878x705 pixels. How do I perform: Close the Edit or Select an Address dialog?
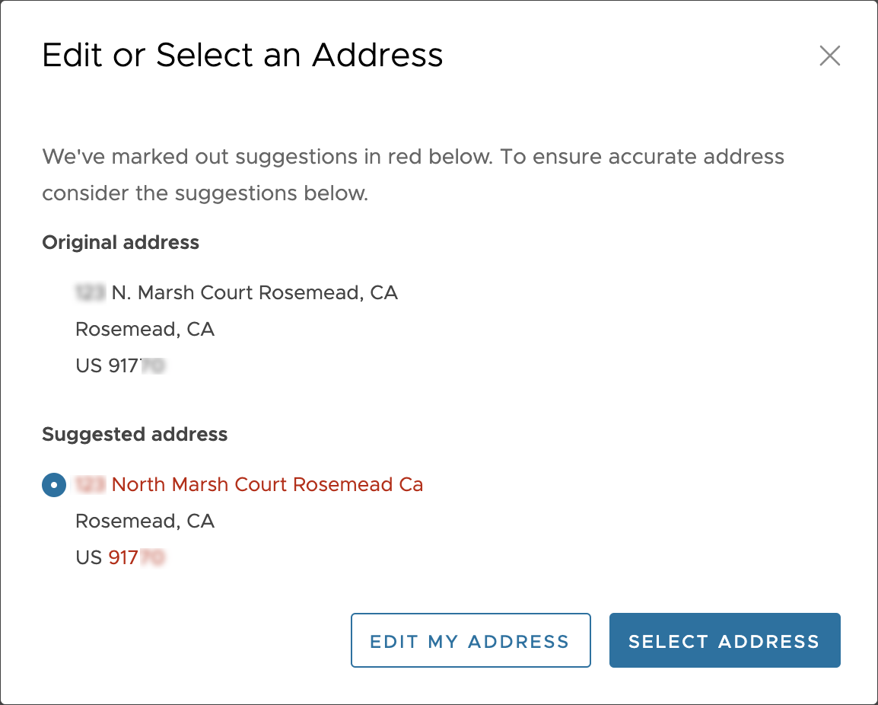829,56
